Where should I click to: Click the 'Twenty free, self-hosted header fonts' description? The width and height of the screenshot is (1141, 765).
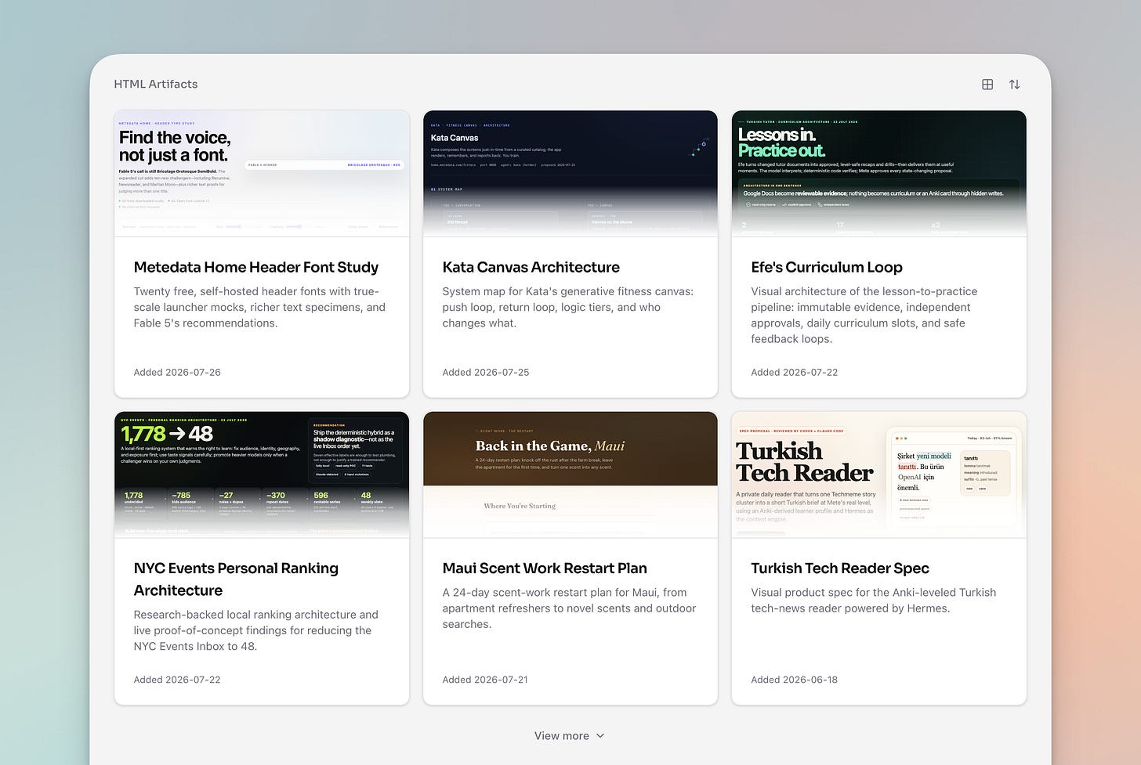259,307
